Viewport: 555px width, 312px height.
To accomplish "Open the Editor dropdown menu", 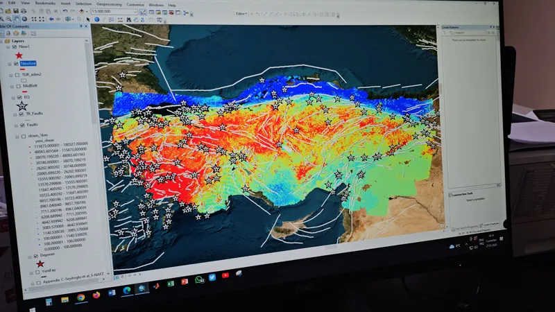I will (243, 13).
